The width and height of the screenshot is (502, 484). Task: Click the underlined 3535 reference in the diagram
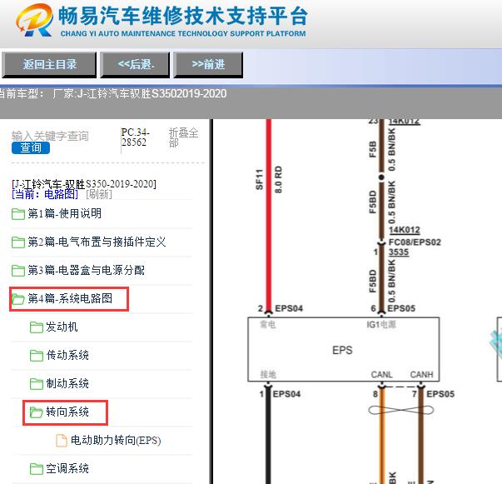pyautogui.click(x=399, y=252)
